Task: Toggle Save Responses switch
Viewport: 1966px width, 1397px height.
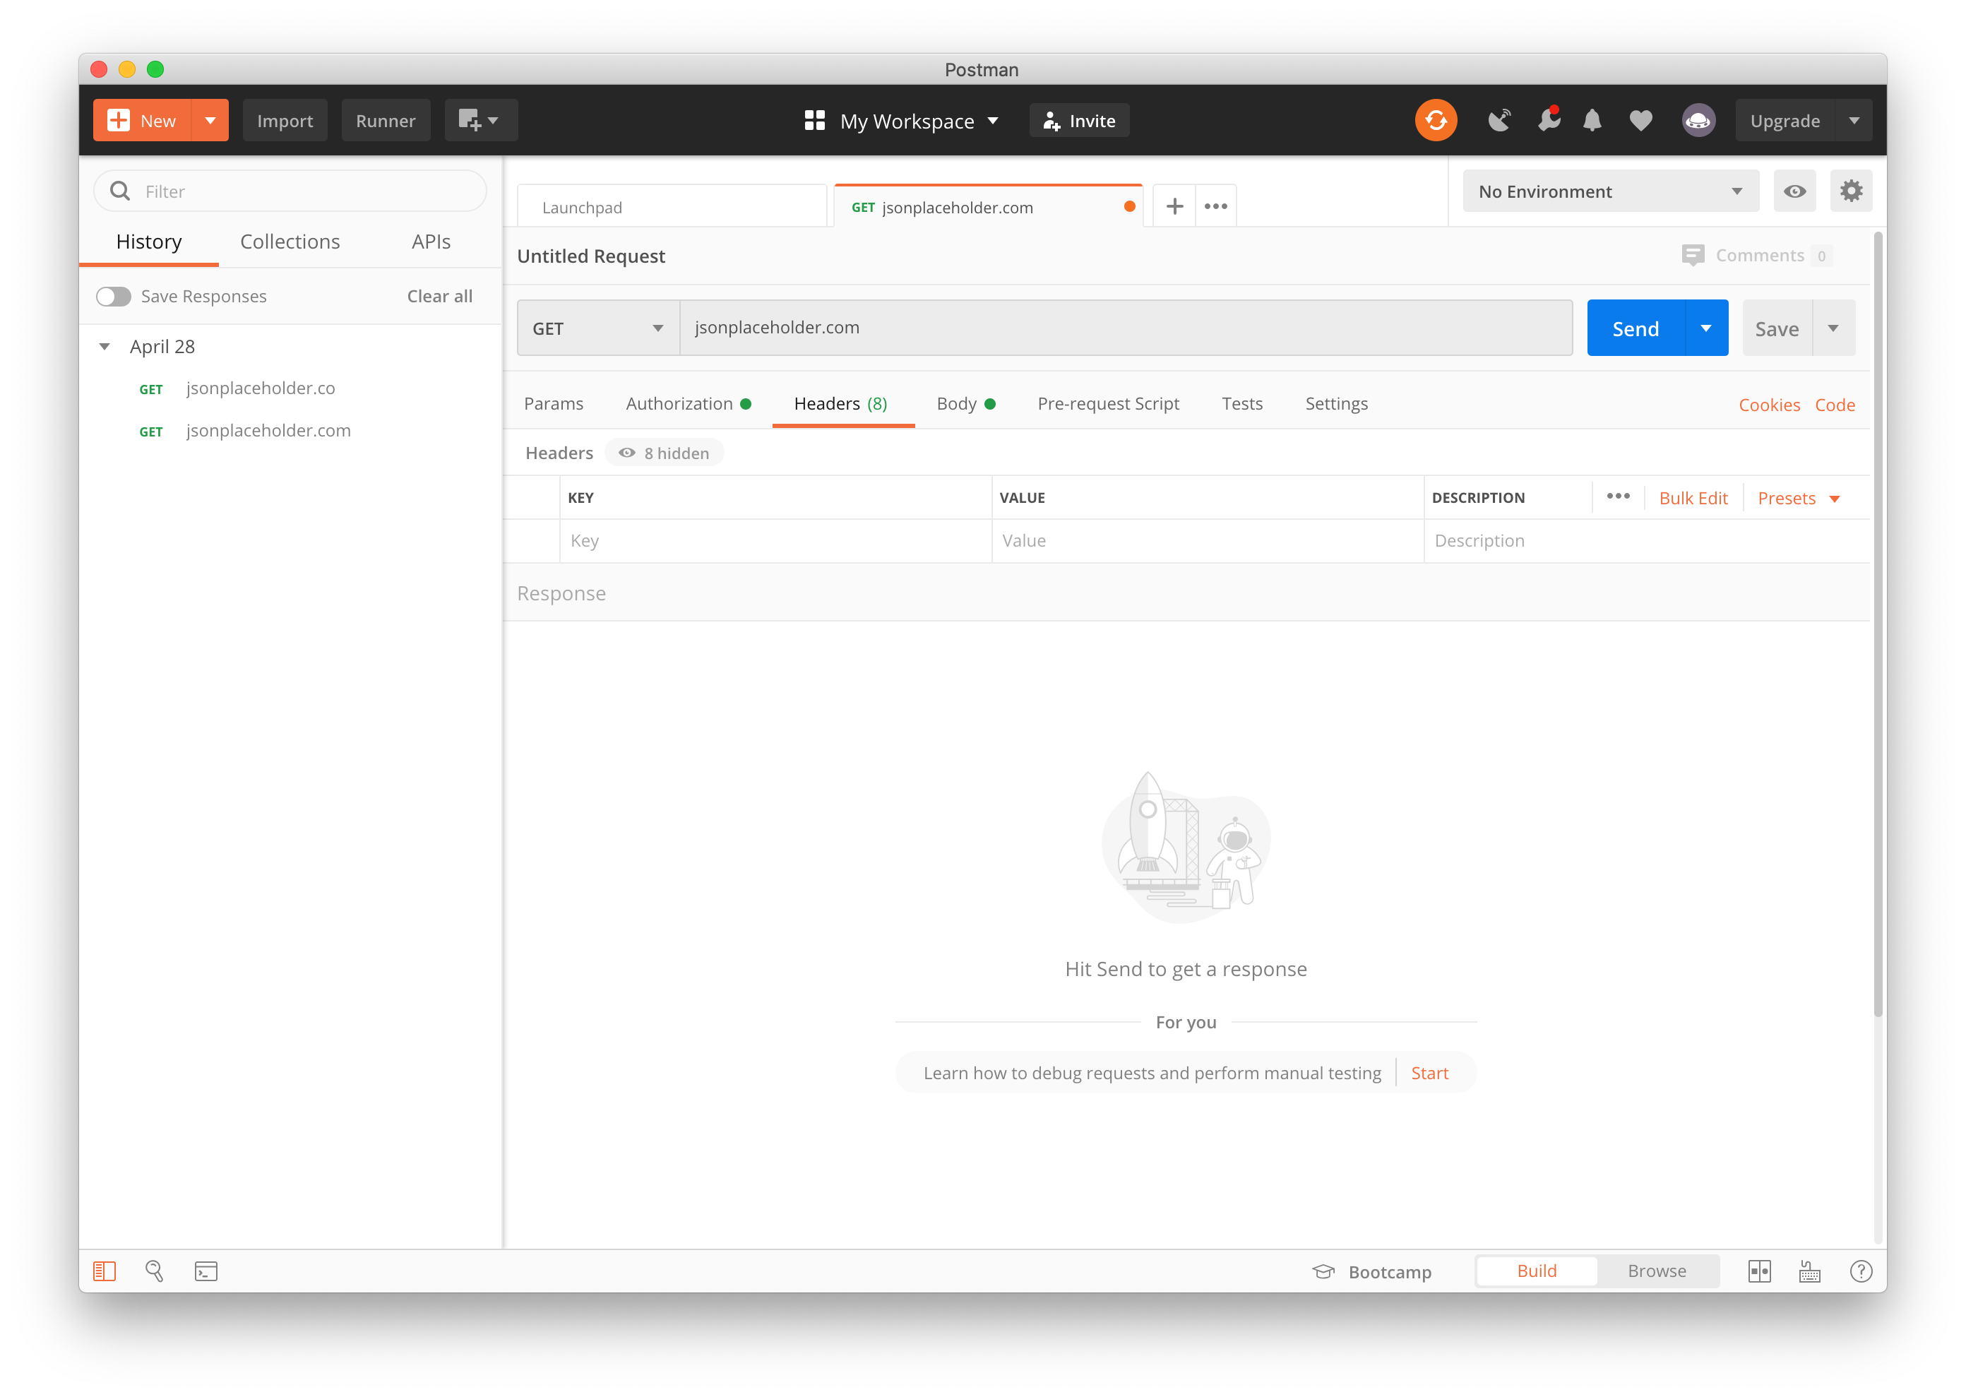Action: coord(112,295)
